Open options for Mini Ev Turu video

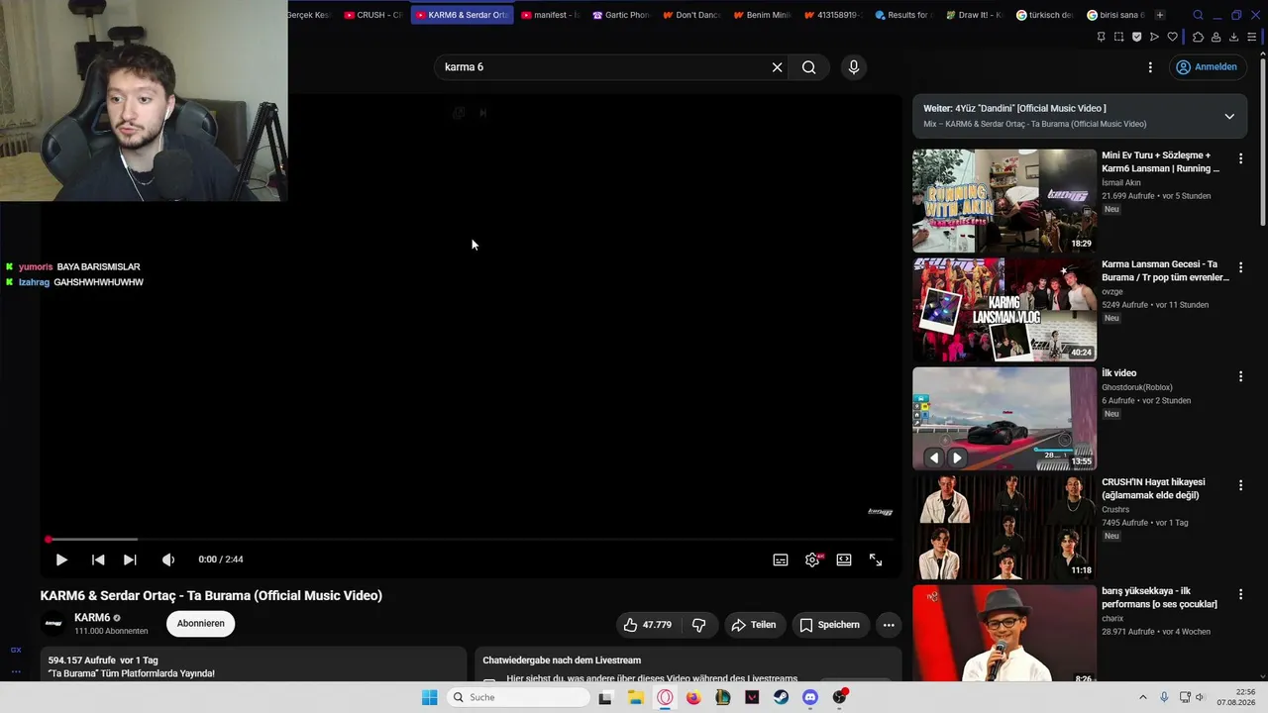click(1240, 158)
